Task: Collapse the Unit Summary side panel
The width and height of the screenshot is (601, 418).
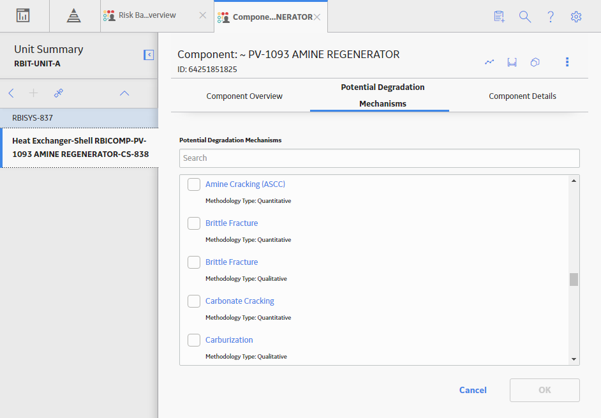Action: (149, 55)
